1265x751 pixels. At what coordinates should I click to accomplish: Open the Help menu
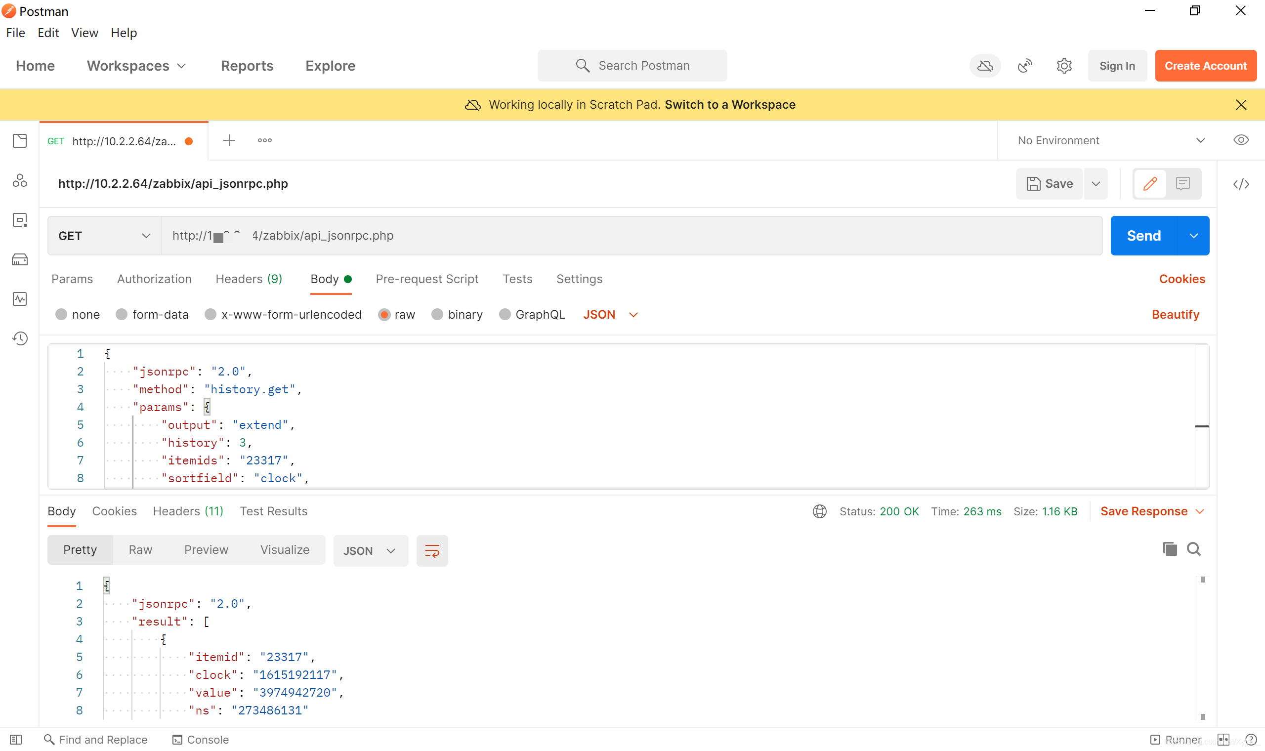[124, 33]
